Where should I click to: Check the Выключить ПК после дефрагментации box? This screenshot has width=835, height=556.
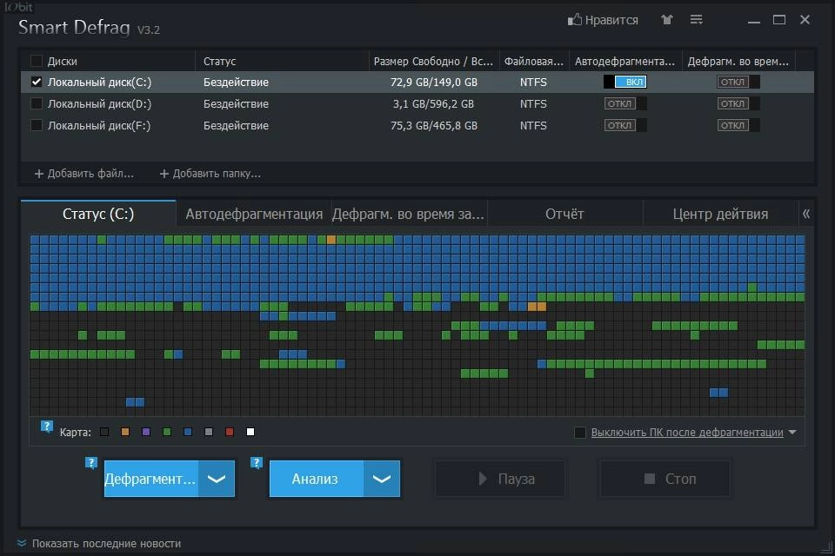(580, 433)
